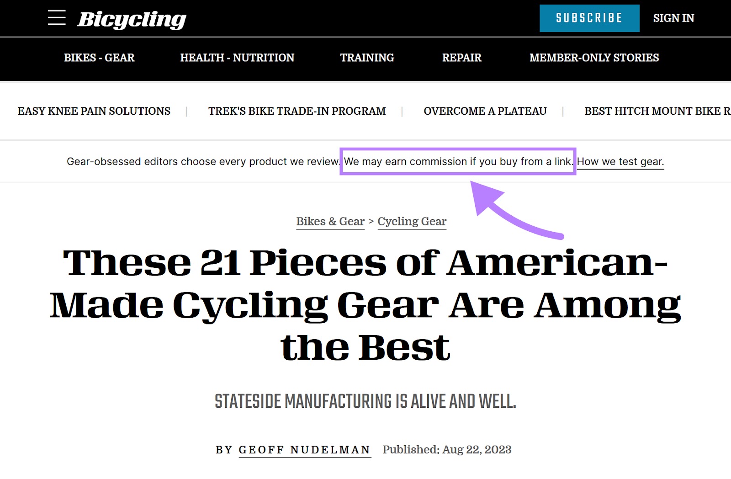Image resolution: width=731 pixels, height=479 pixels.
Task: Select Cycling Gear breadcrumb
Action: click(412, 221)
